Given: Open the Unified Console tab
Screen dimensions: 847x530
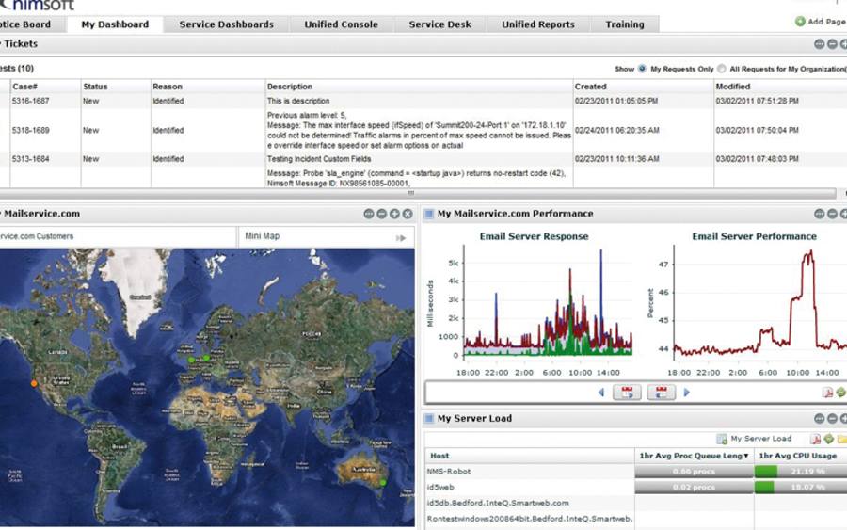Looking at the screenshot, I should tap(341, 24).
